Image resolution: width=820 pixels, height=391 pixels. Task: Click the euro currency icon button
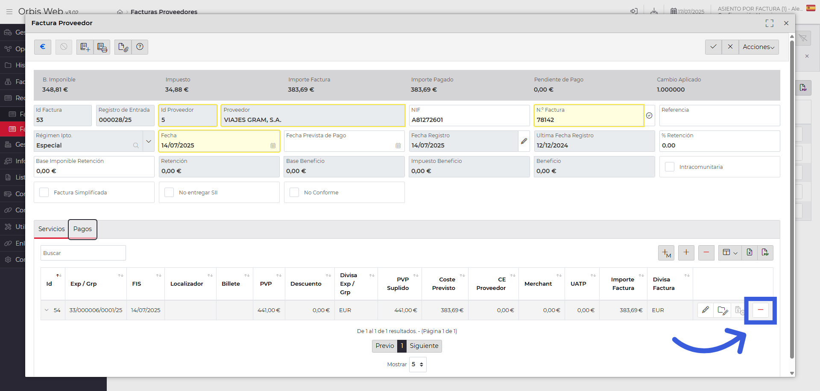[43, 47]
